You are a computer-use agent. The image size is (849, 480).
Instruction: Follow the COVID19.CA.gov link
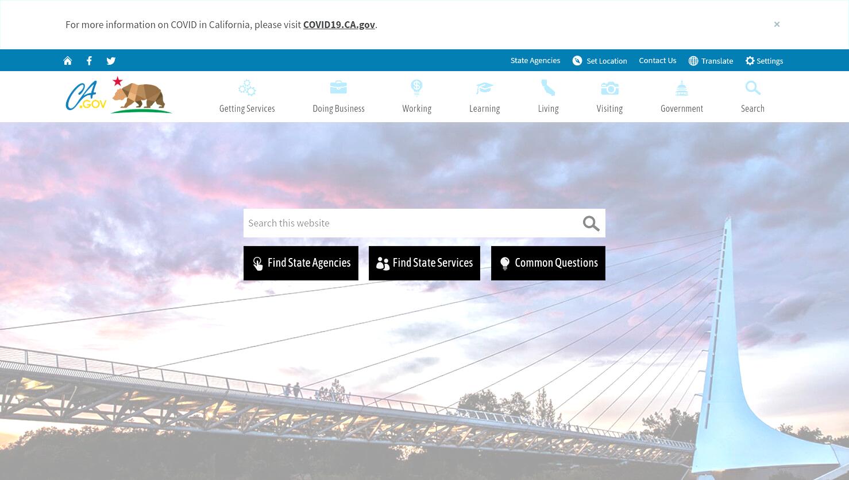(339, 25)
